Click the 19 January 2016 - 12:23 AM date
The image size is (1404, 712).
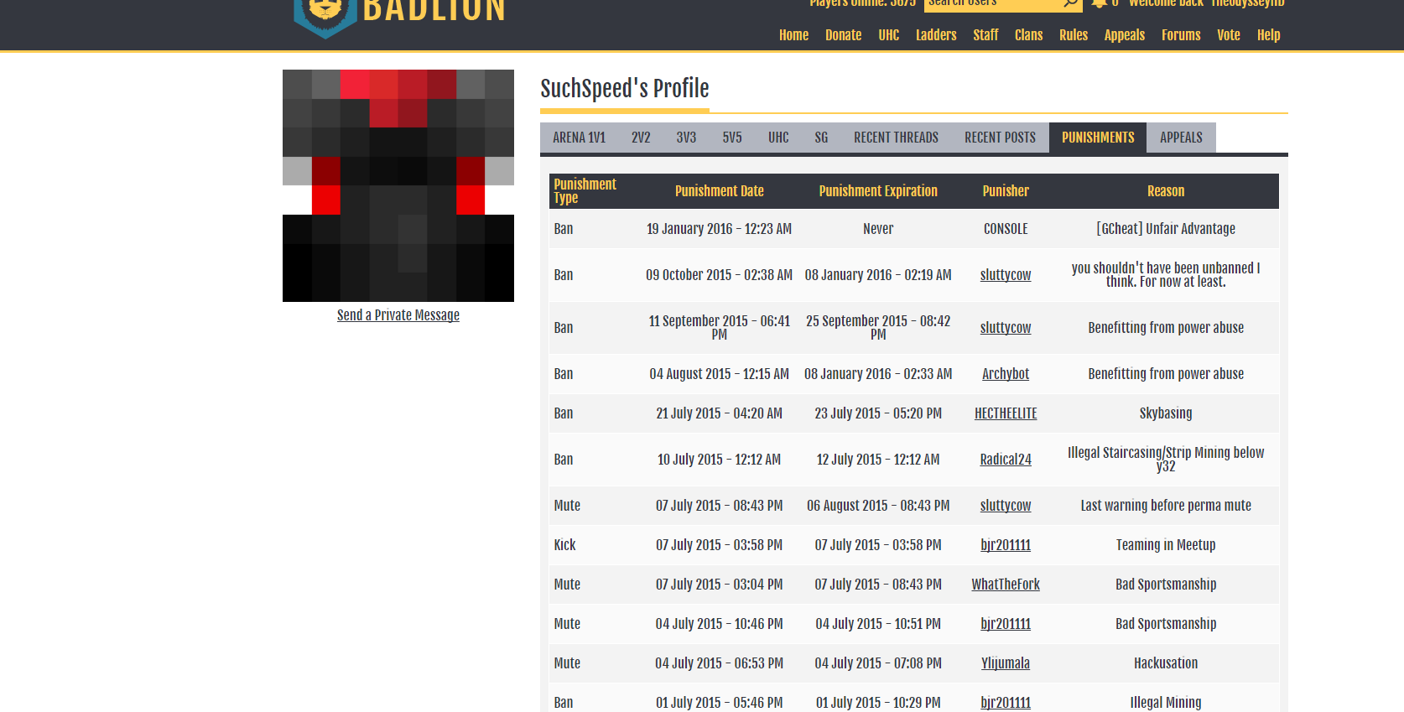(719, 229)
